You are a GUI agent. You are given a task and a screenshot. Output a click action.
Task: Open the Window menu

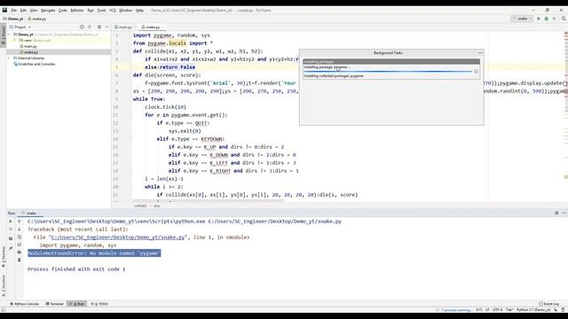click(126, 11)
